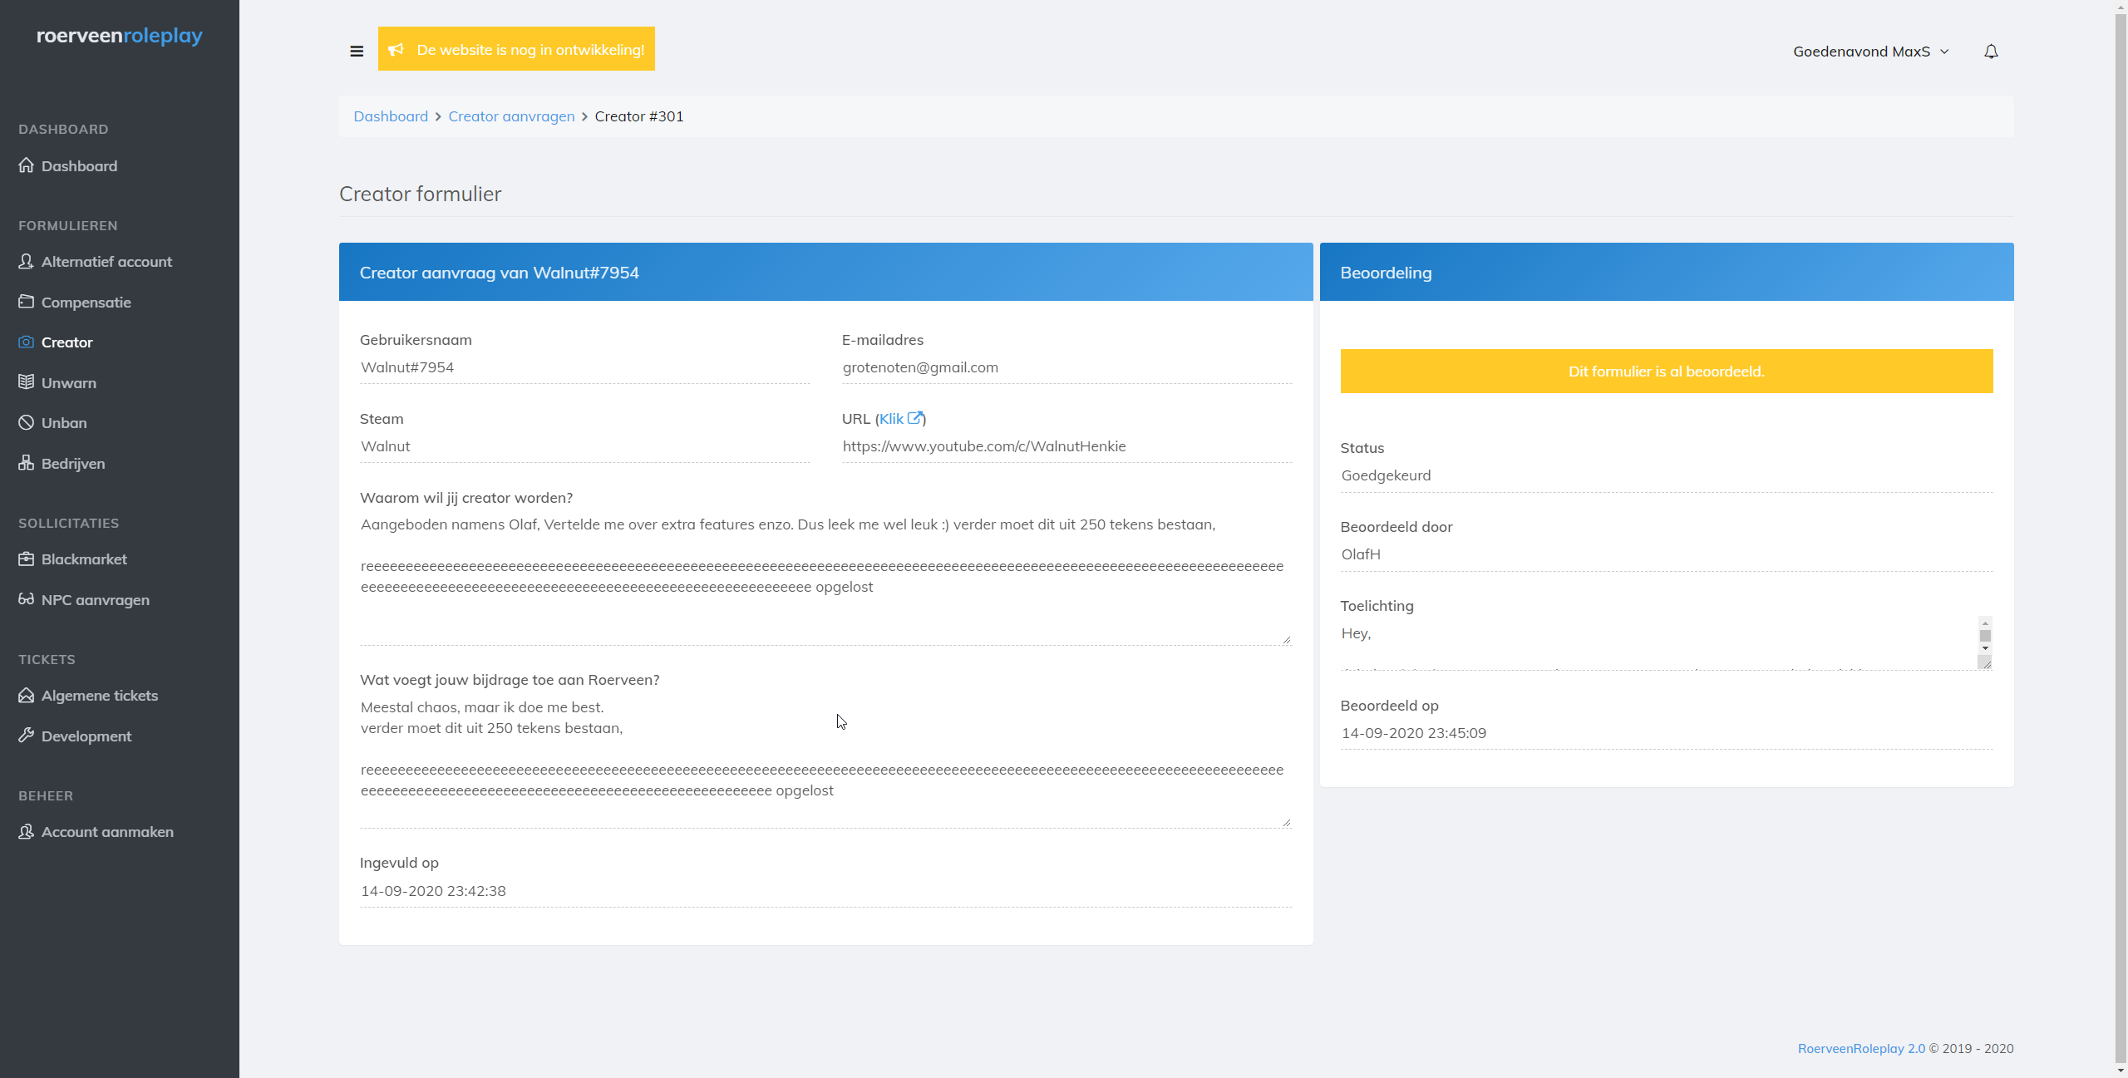Viewport: 2128px width, 1078px height.
Task: Open the Compensatie menu item
Action: 86,303
